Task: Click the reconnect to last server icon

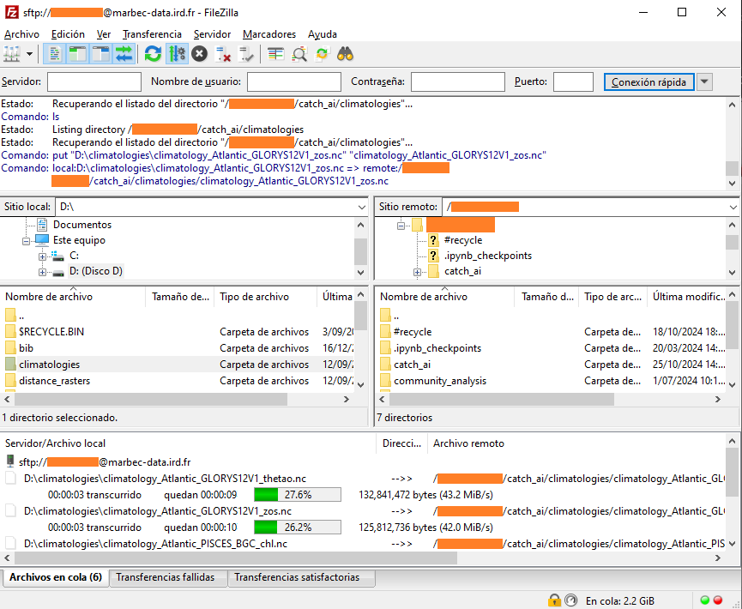Action: (247, 54)
